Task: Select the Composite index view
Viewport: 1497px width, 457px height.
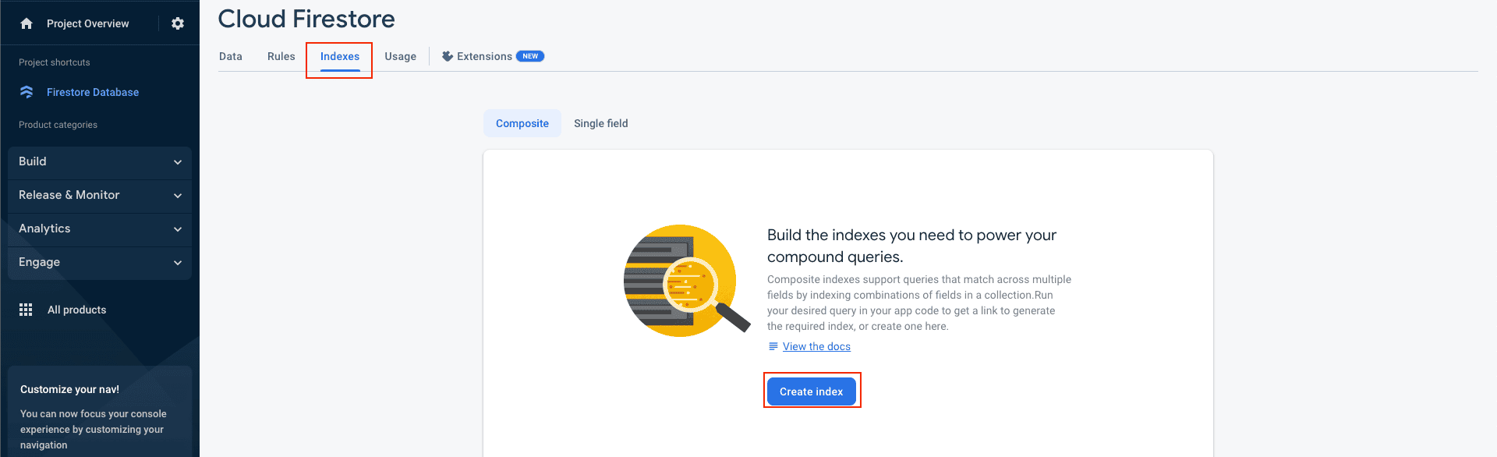Action: (522, 122)
